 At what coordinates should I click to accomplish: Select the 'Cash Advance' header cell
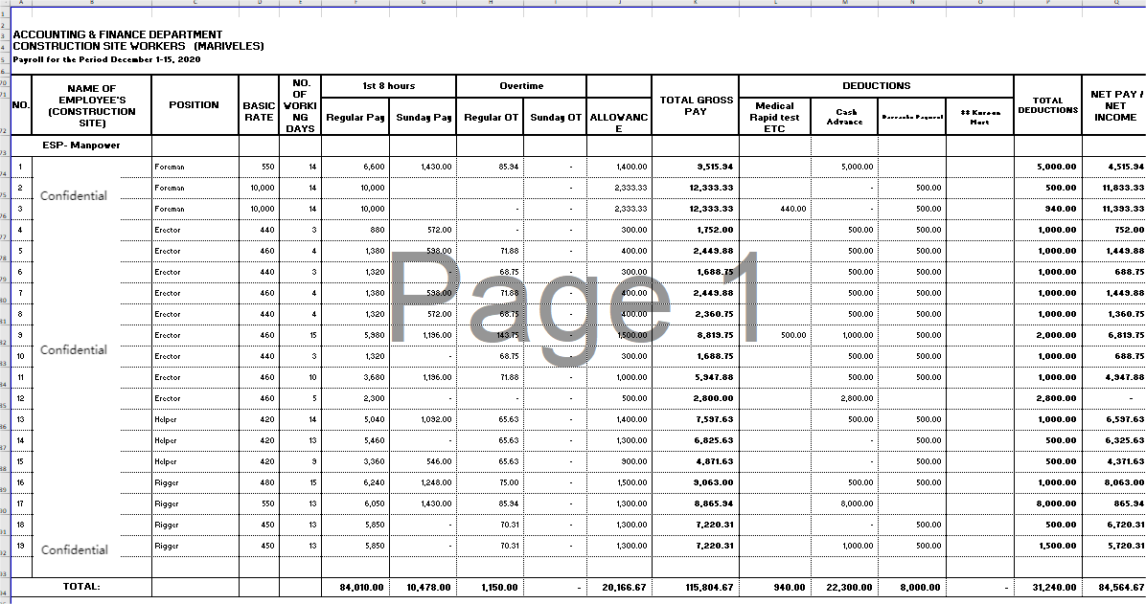point(845,117)
